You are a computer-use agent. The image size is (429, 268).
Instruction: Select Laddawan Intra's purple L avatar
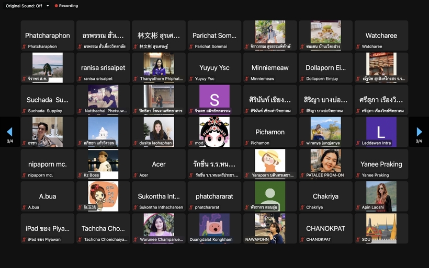point(381,129)
